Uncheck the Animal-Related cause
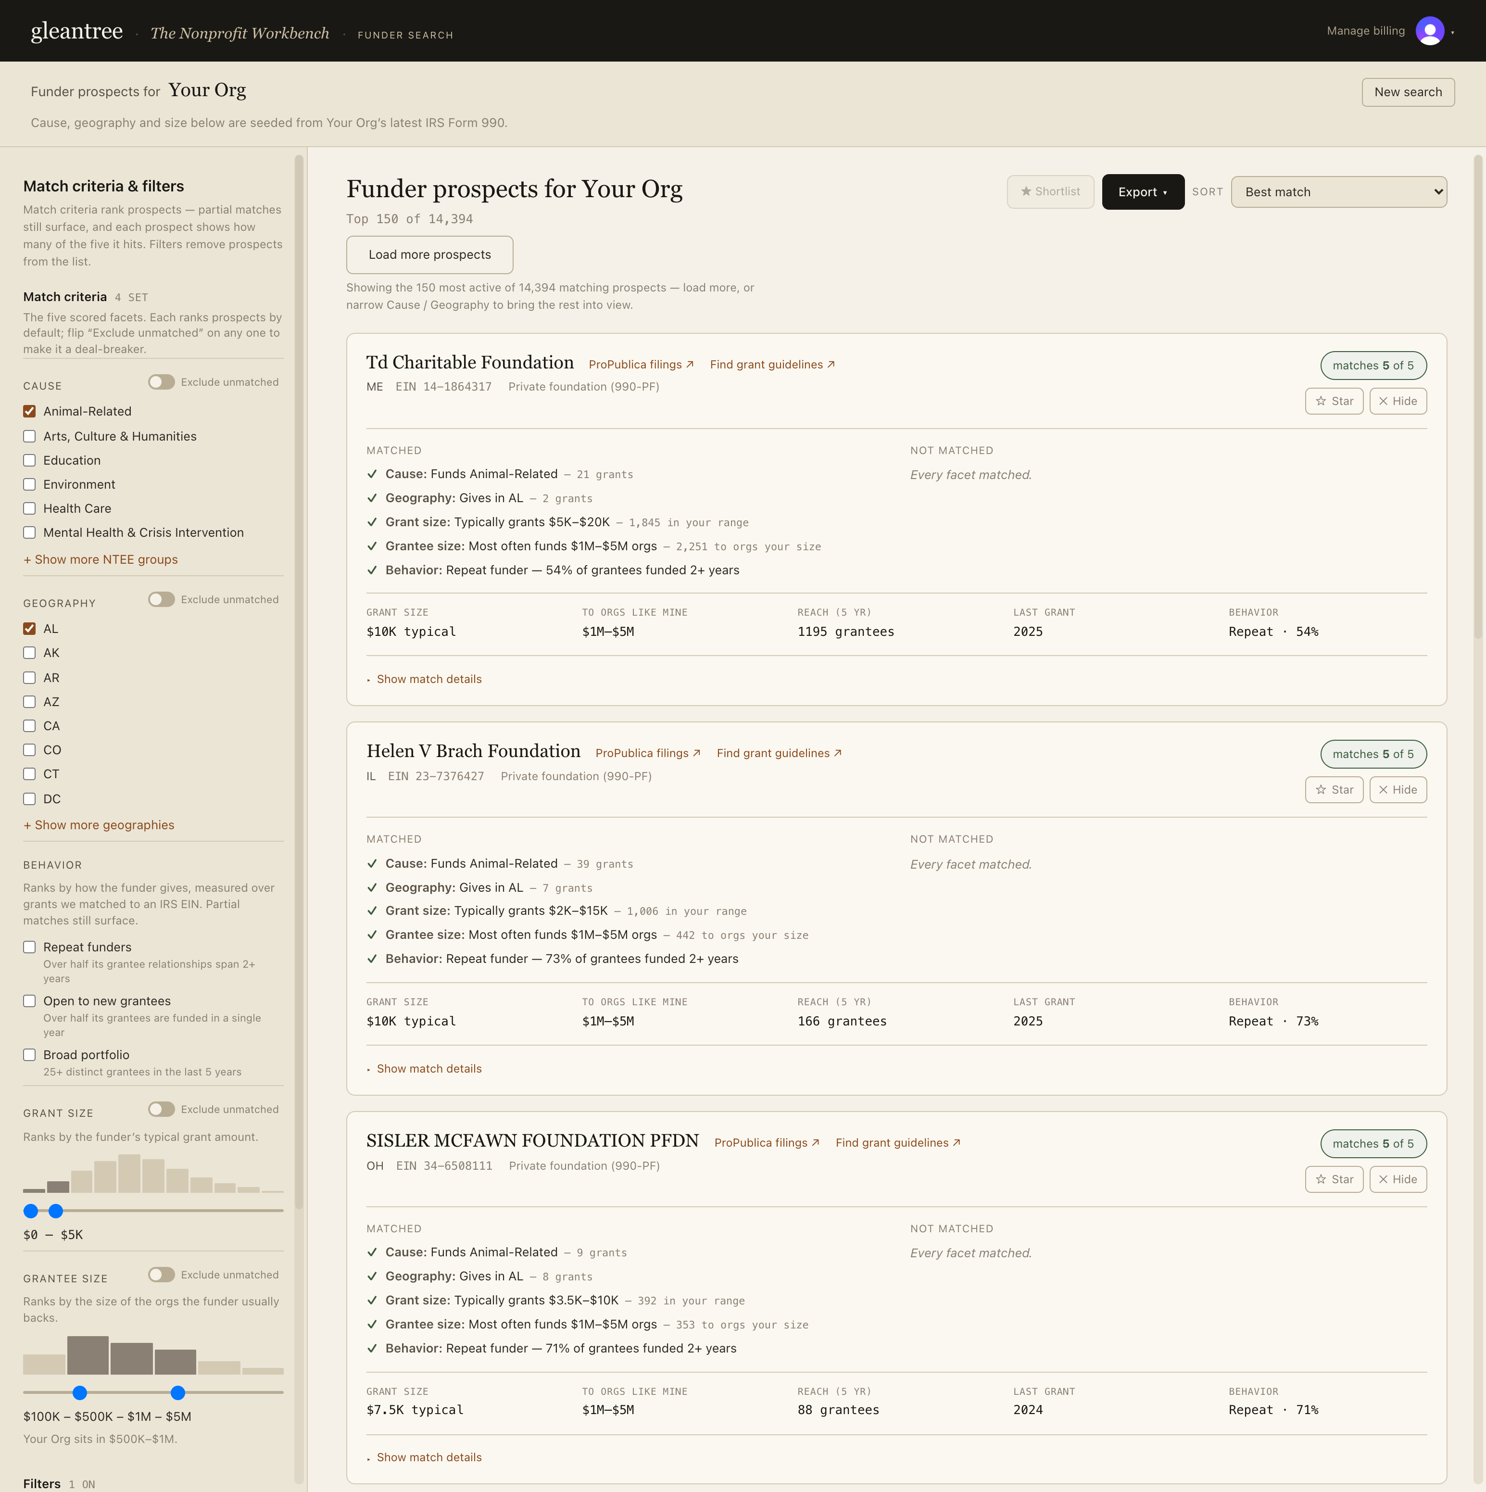 pyautogui.click(x=29, y=412)
